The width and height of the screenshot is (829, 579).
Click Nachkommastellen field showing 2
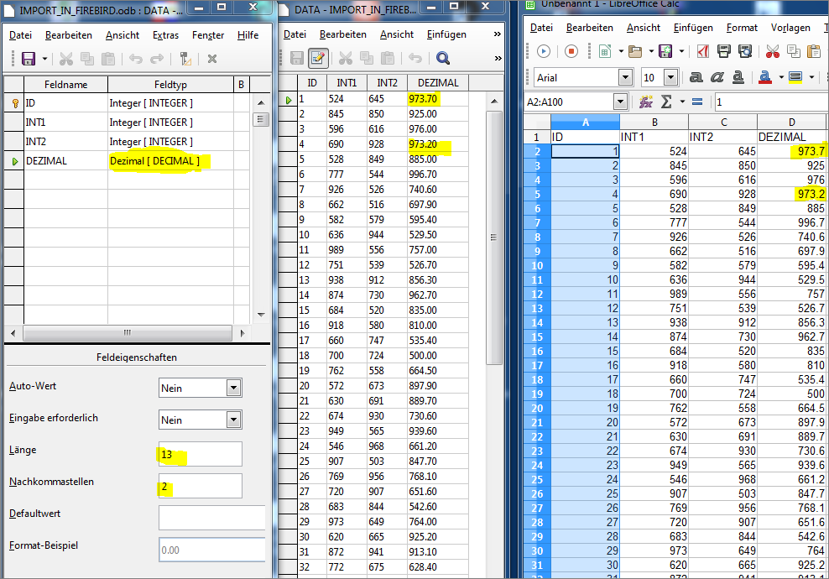click(x=200, y=486)
